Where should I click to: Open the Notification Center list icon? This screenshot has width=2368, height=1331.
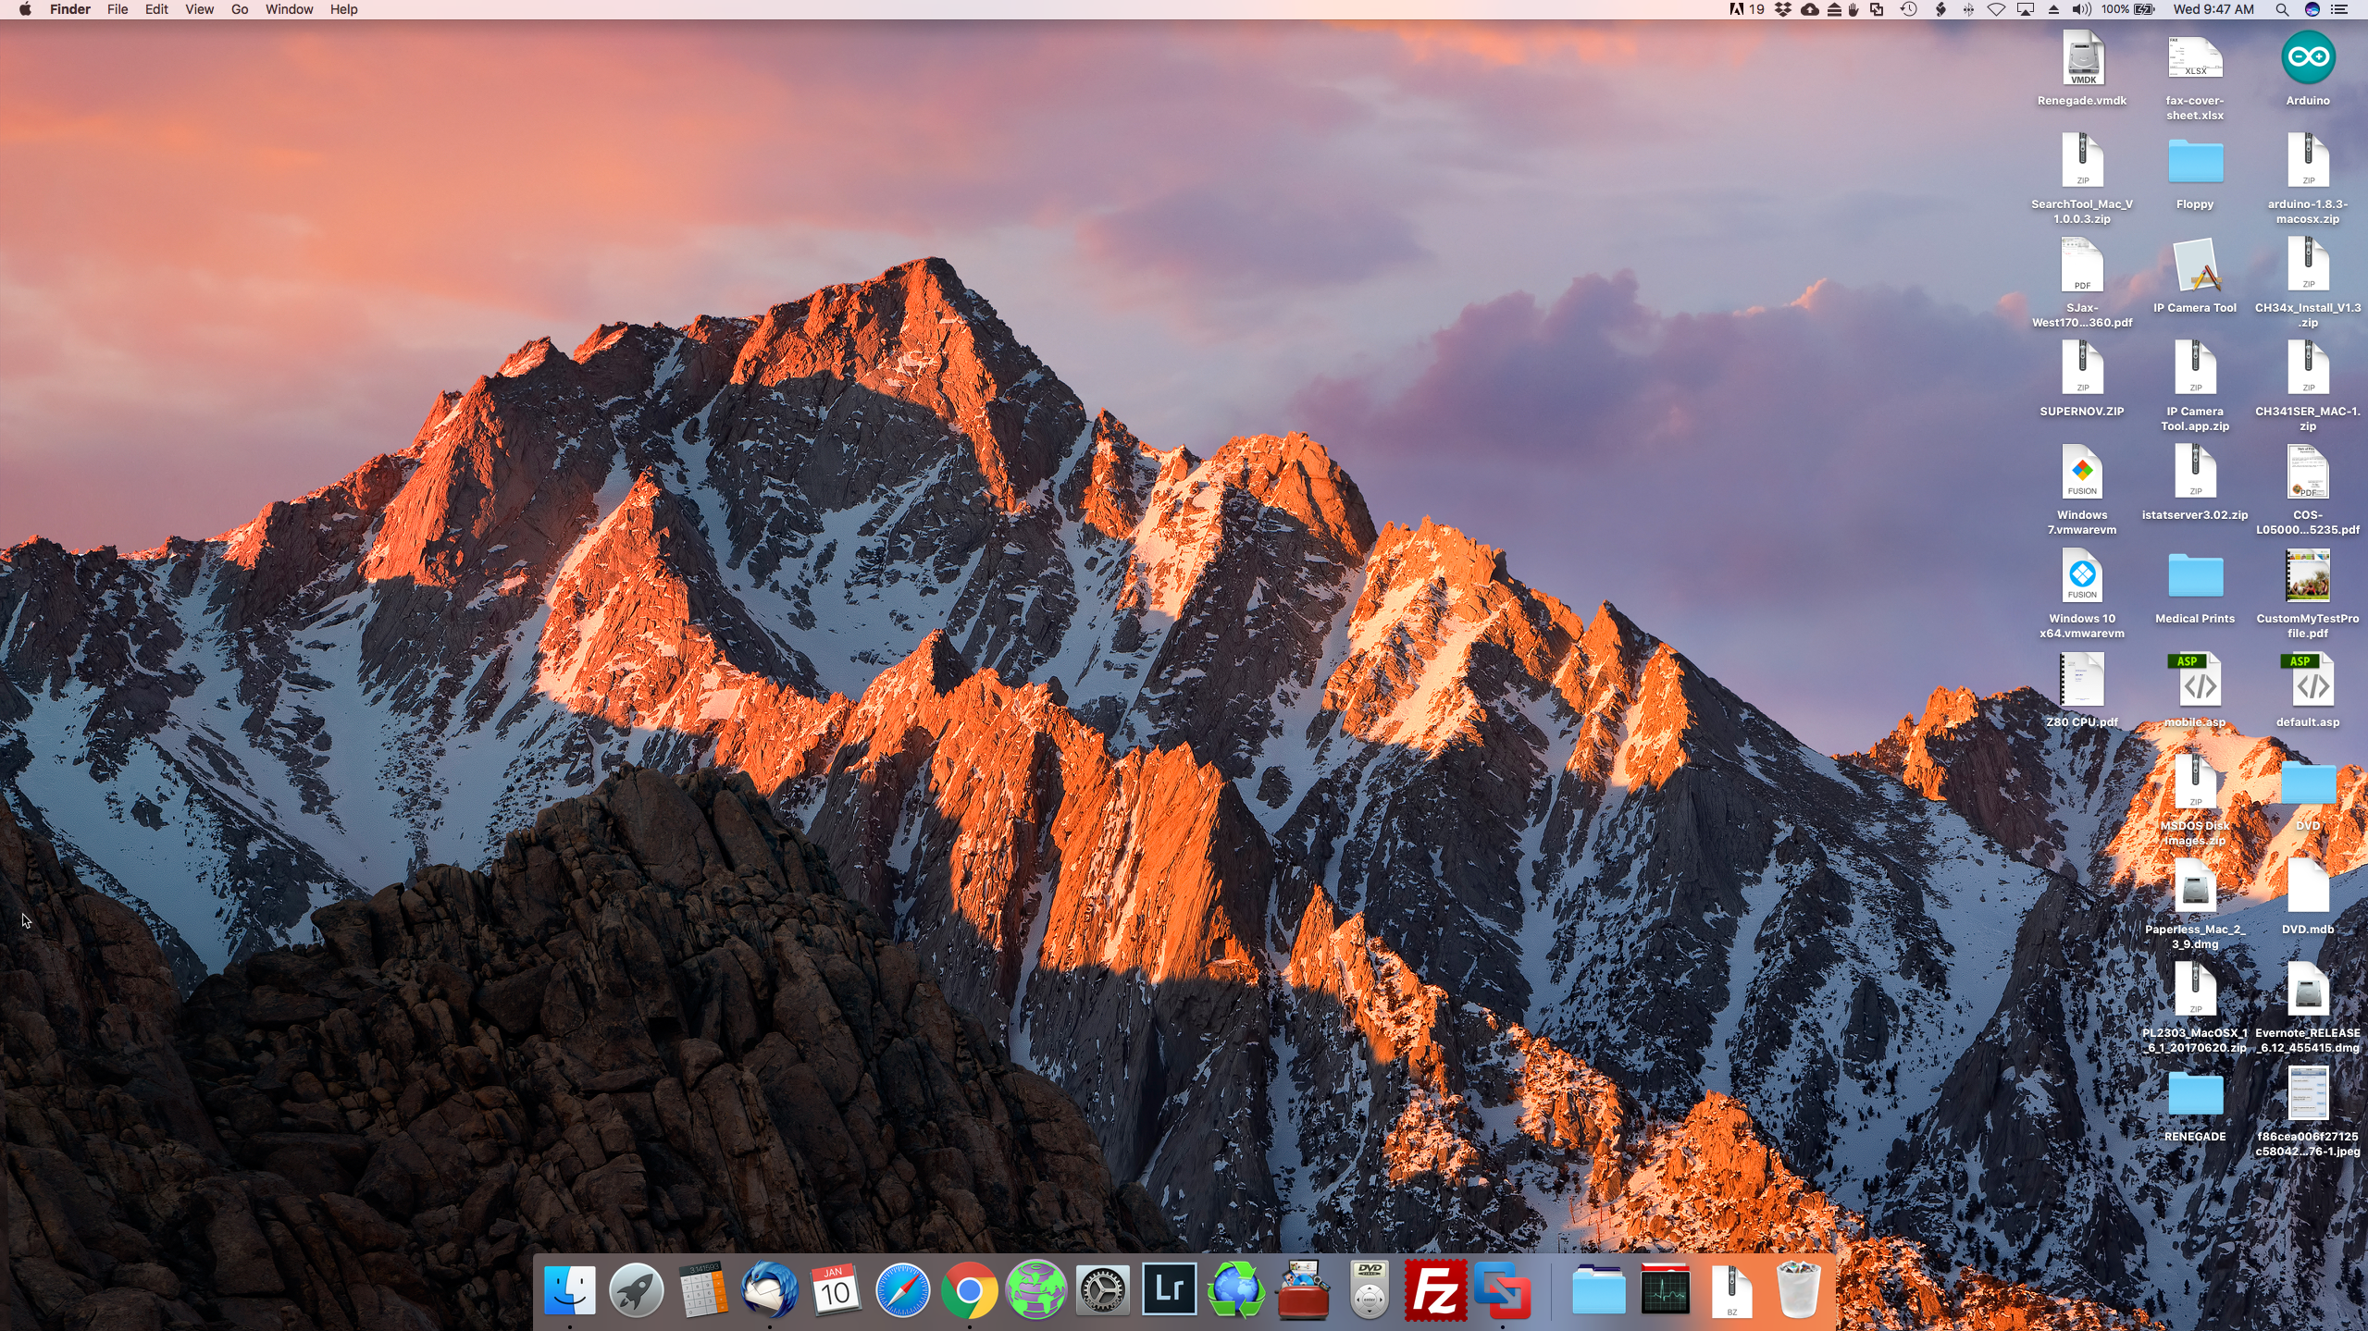coord(2339,9)
